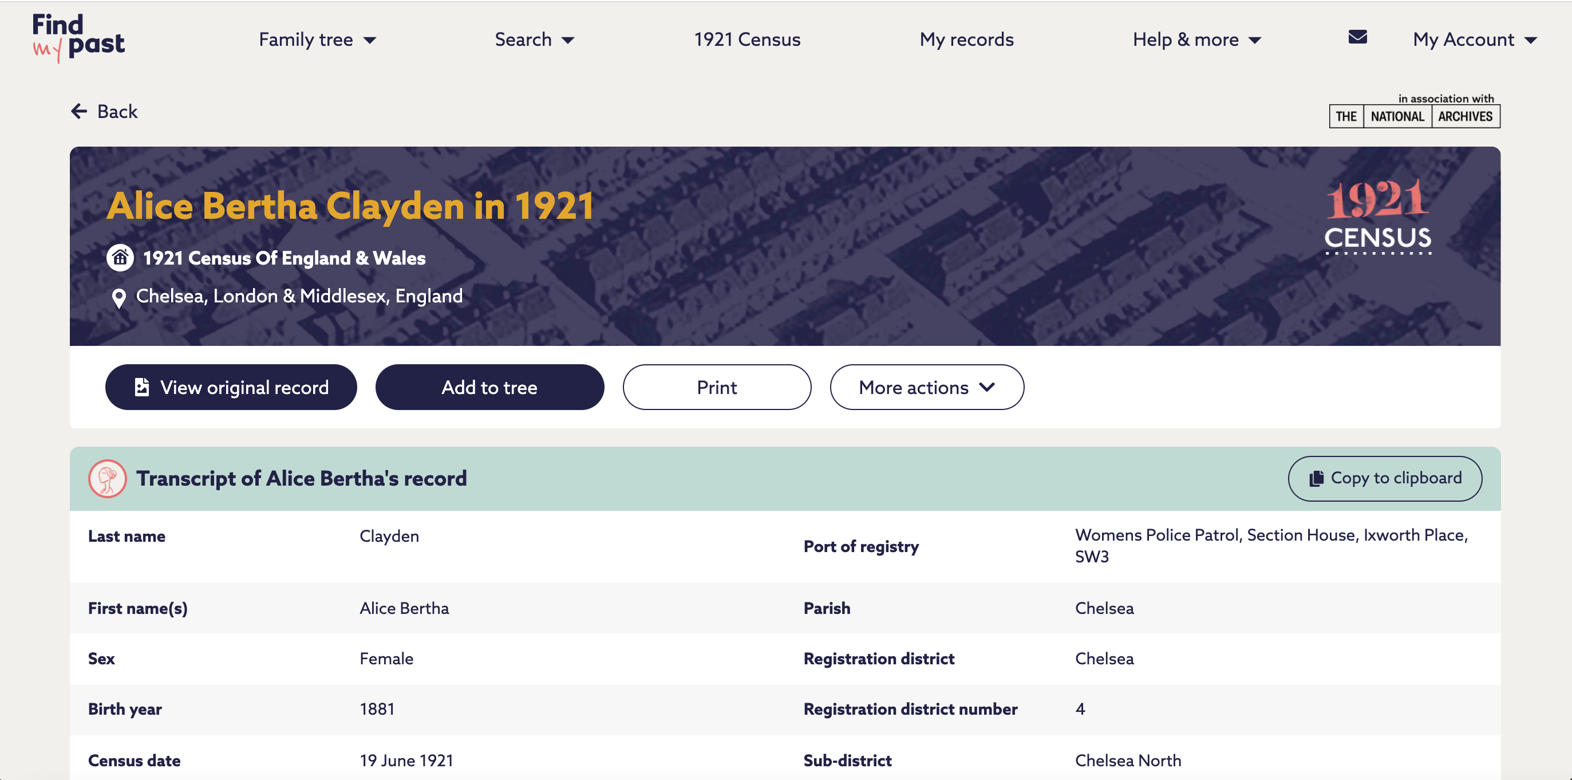Expand the Help & more menu
Viewport: 1572px width, 780px height.
pos(1196,40)
